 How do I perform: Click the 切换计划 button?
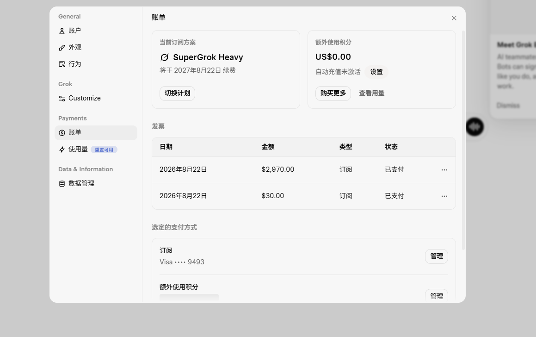point(178,94)
